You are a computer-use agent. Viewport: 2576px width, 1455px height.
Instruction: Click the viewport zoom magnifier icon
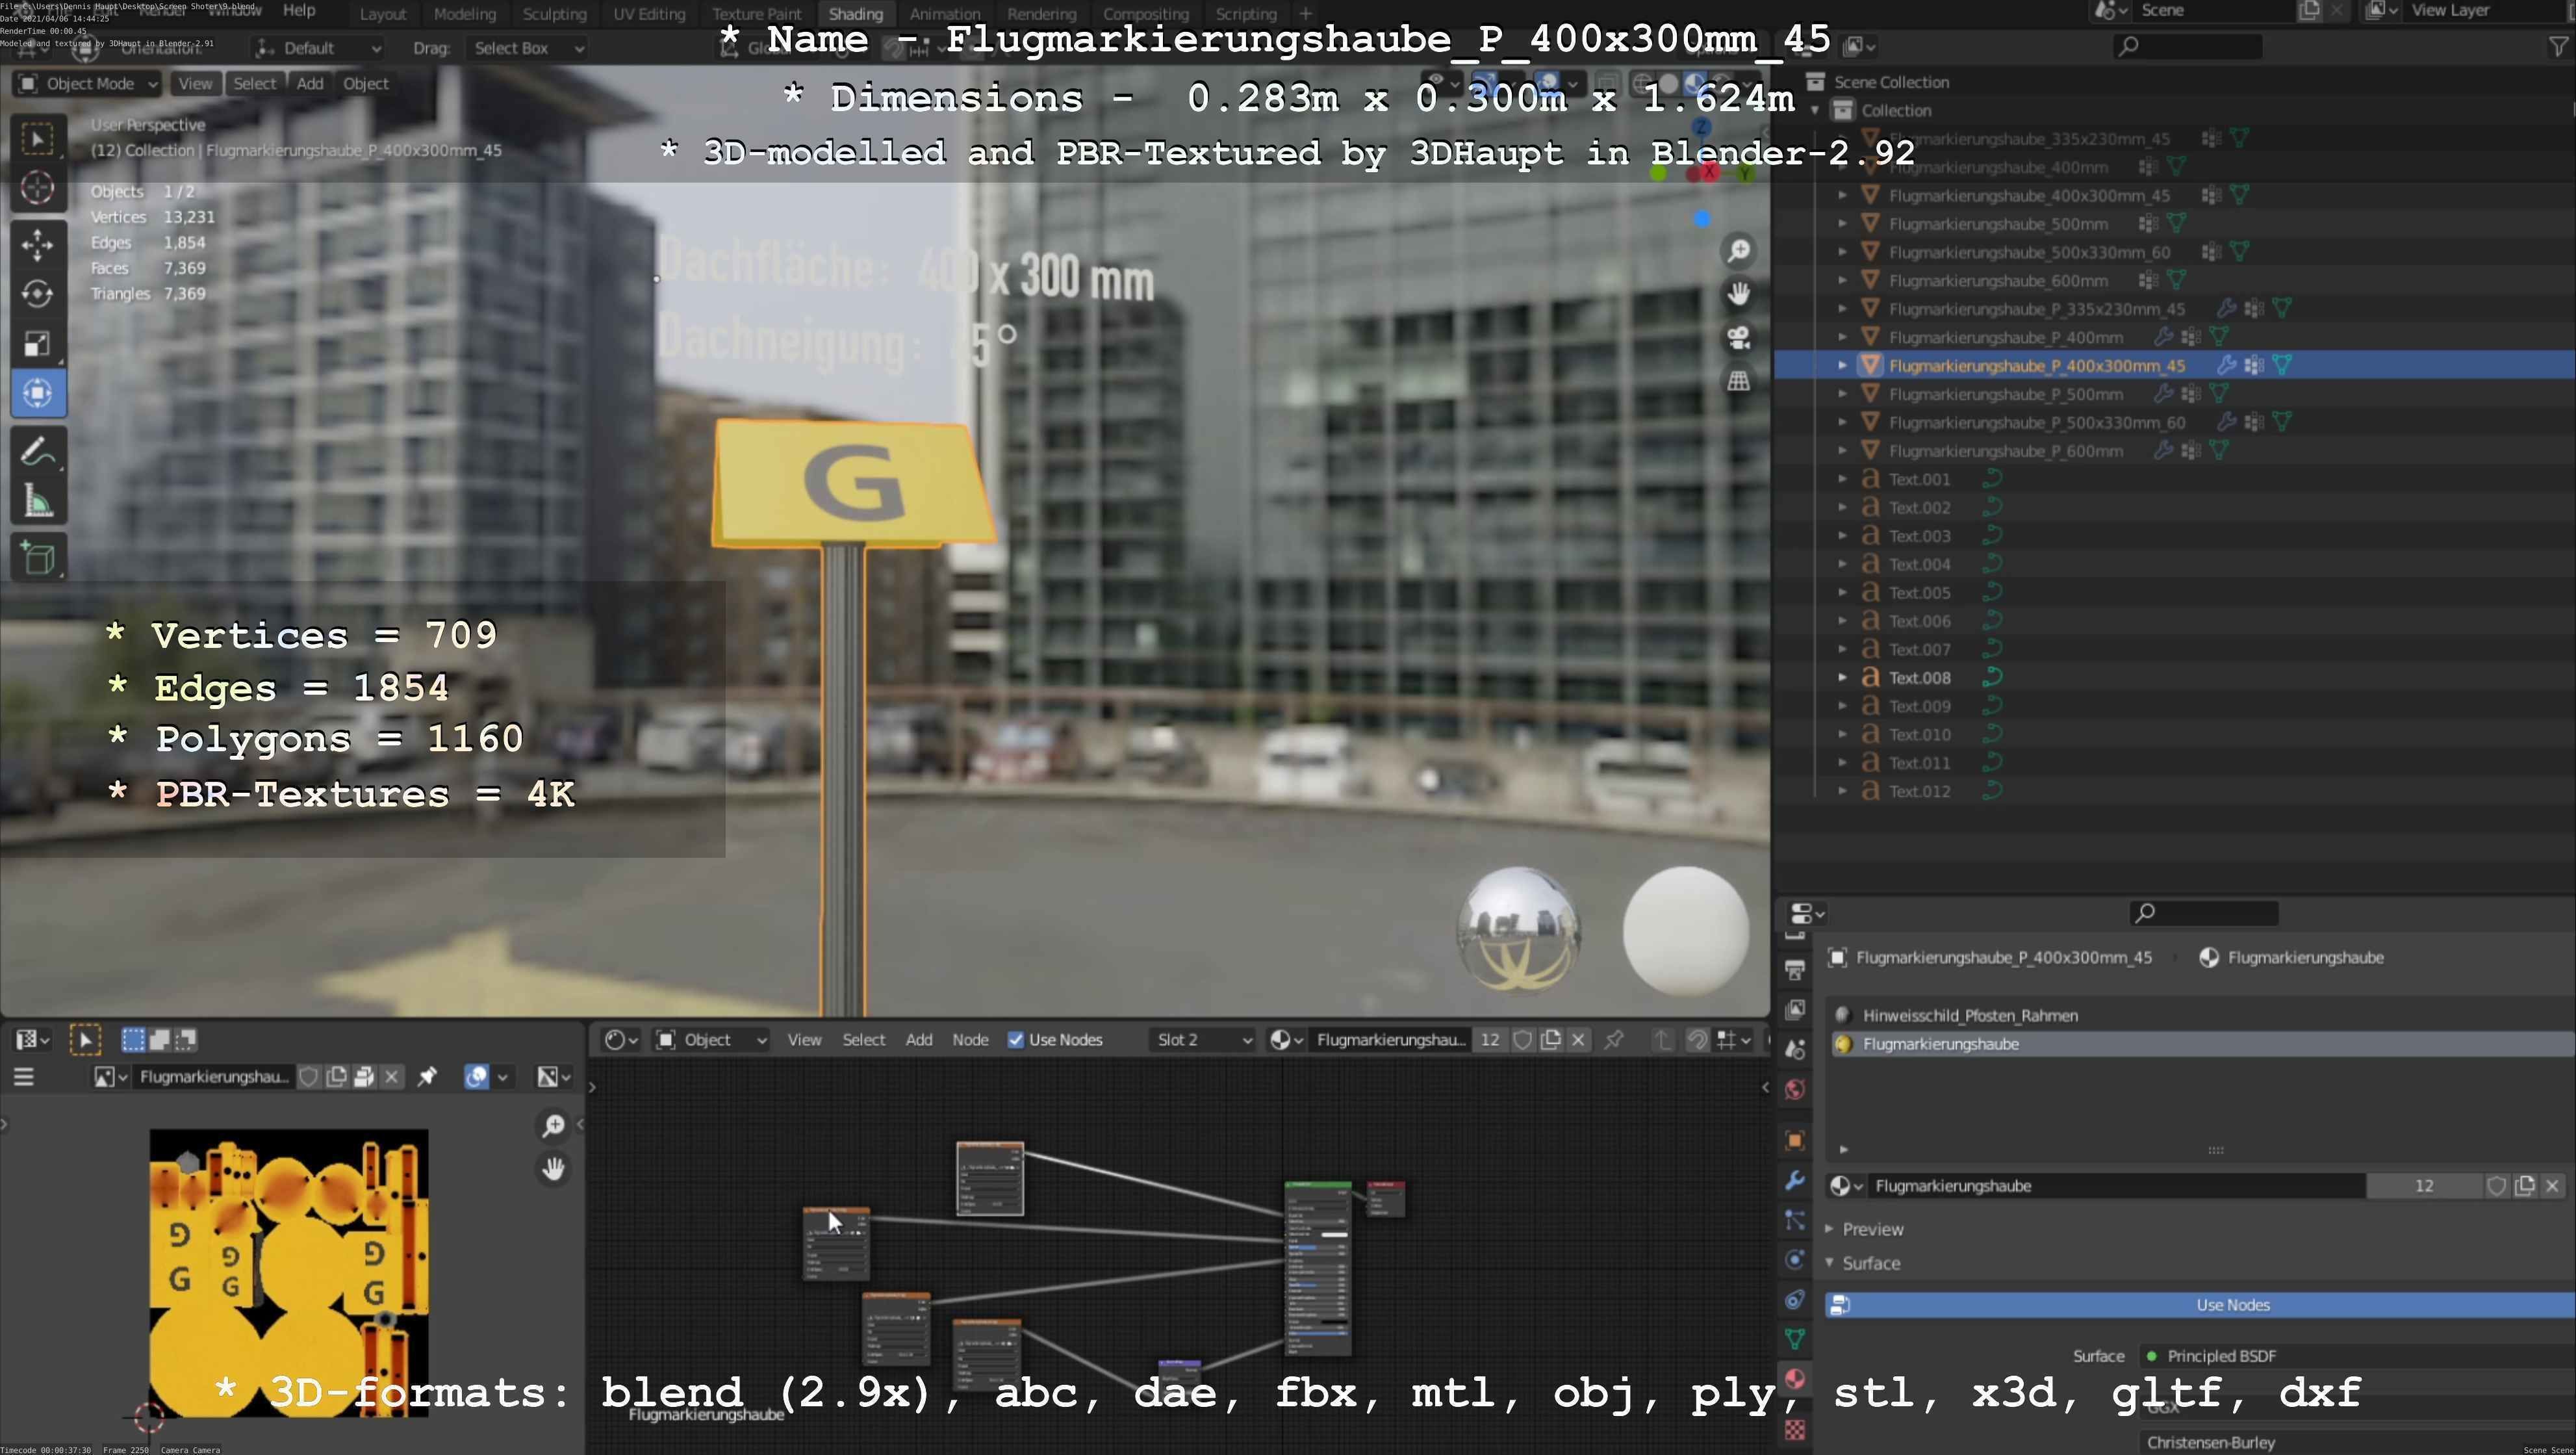click(1739, 250)
